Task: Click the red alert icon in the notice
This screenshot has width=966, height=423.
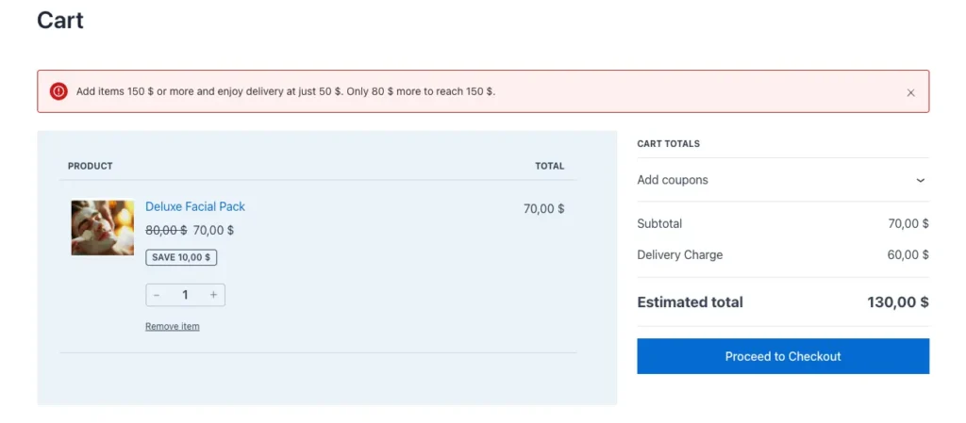Action: (58, 91)
